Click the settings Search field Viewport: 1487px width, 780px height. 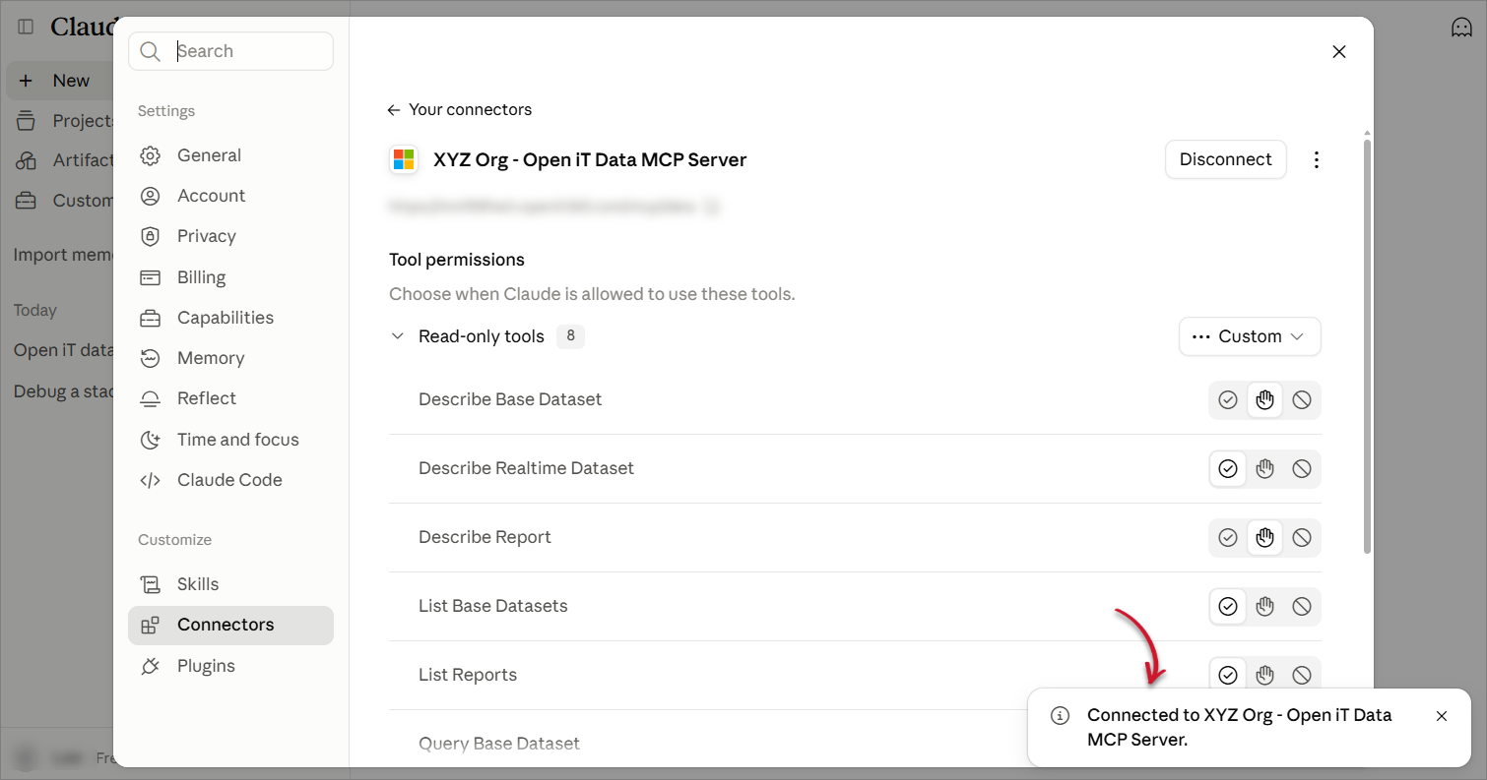pos(230,51)
